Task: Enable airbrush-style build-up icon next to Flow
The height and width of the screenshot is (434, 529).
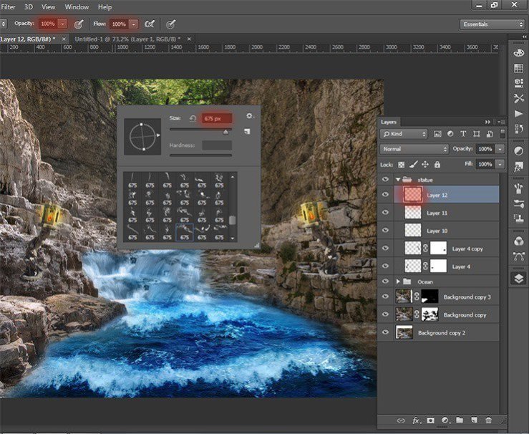Action: 151,24
